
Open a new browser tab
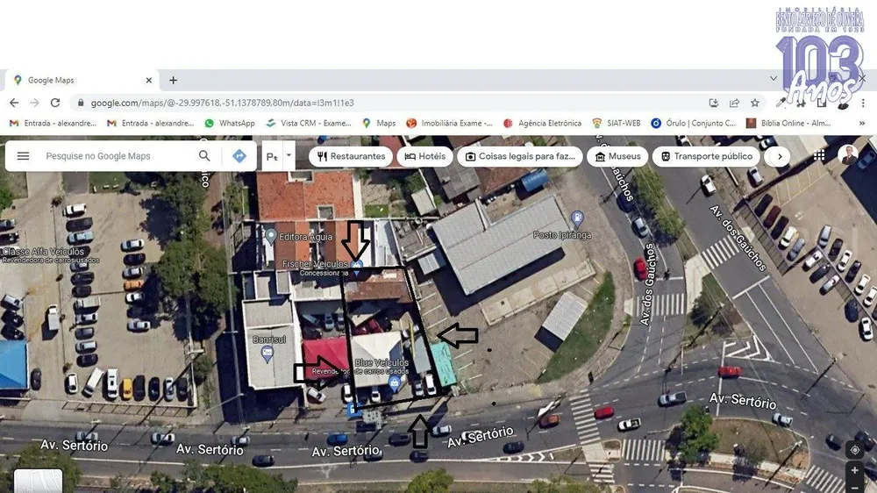coord(174,80)
